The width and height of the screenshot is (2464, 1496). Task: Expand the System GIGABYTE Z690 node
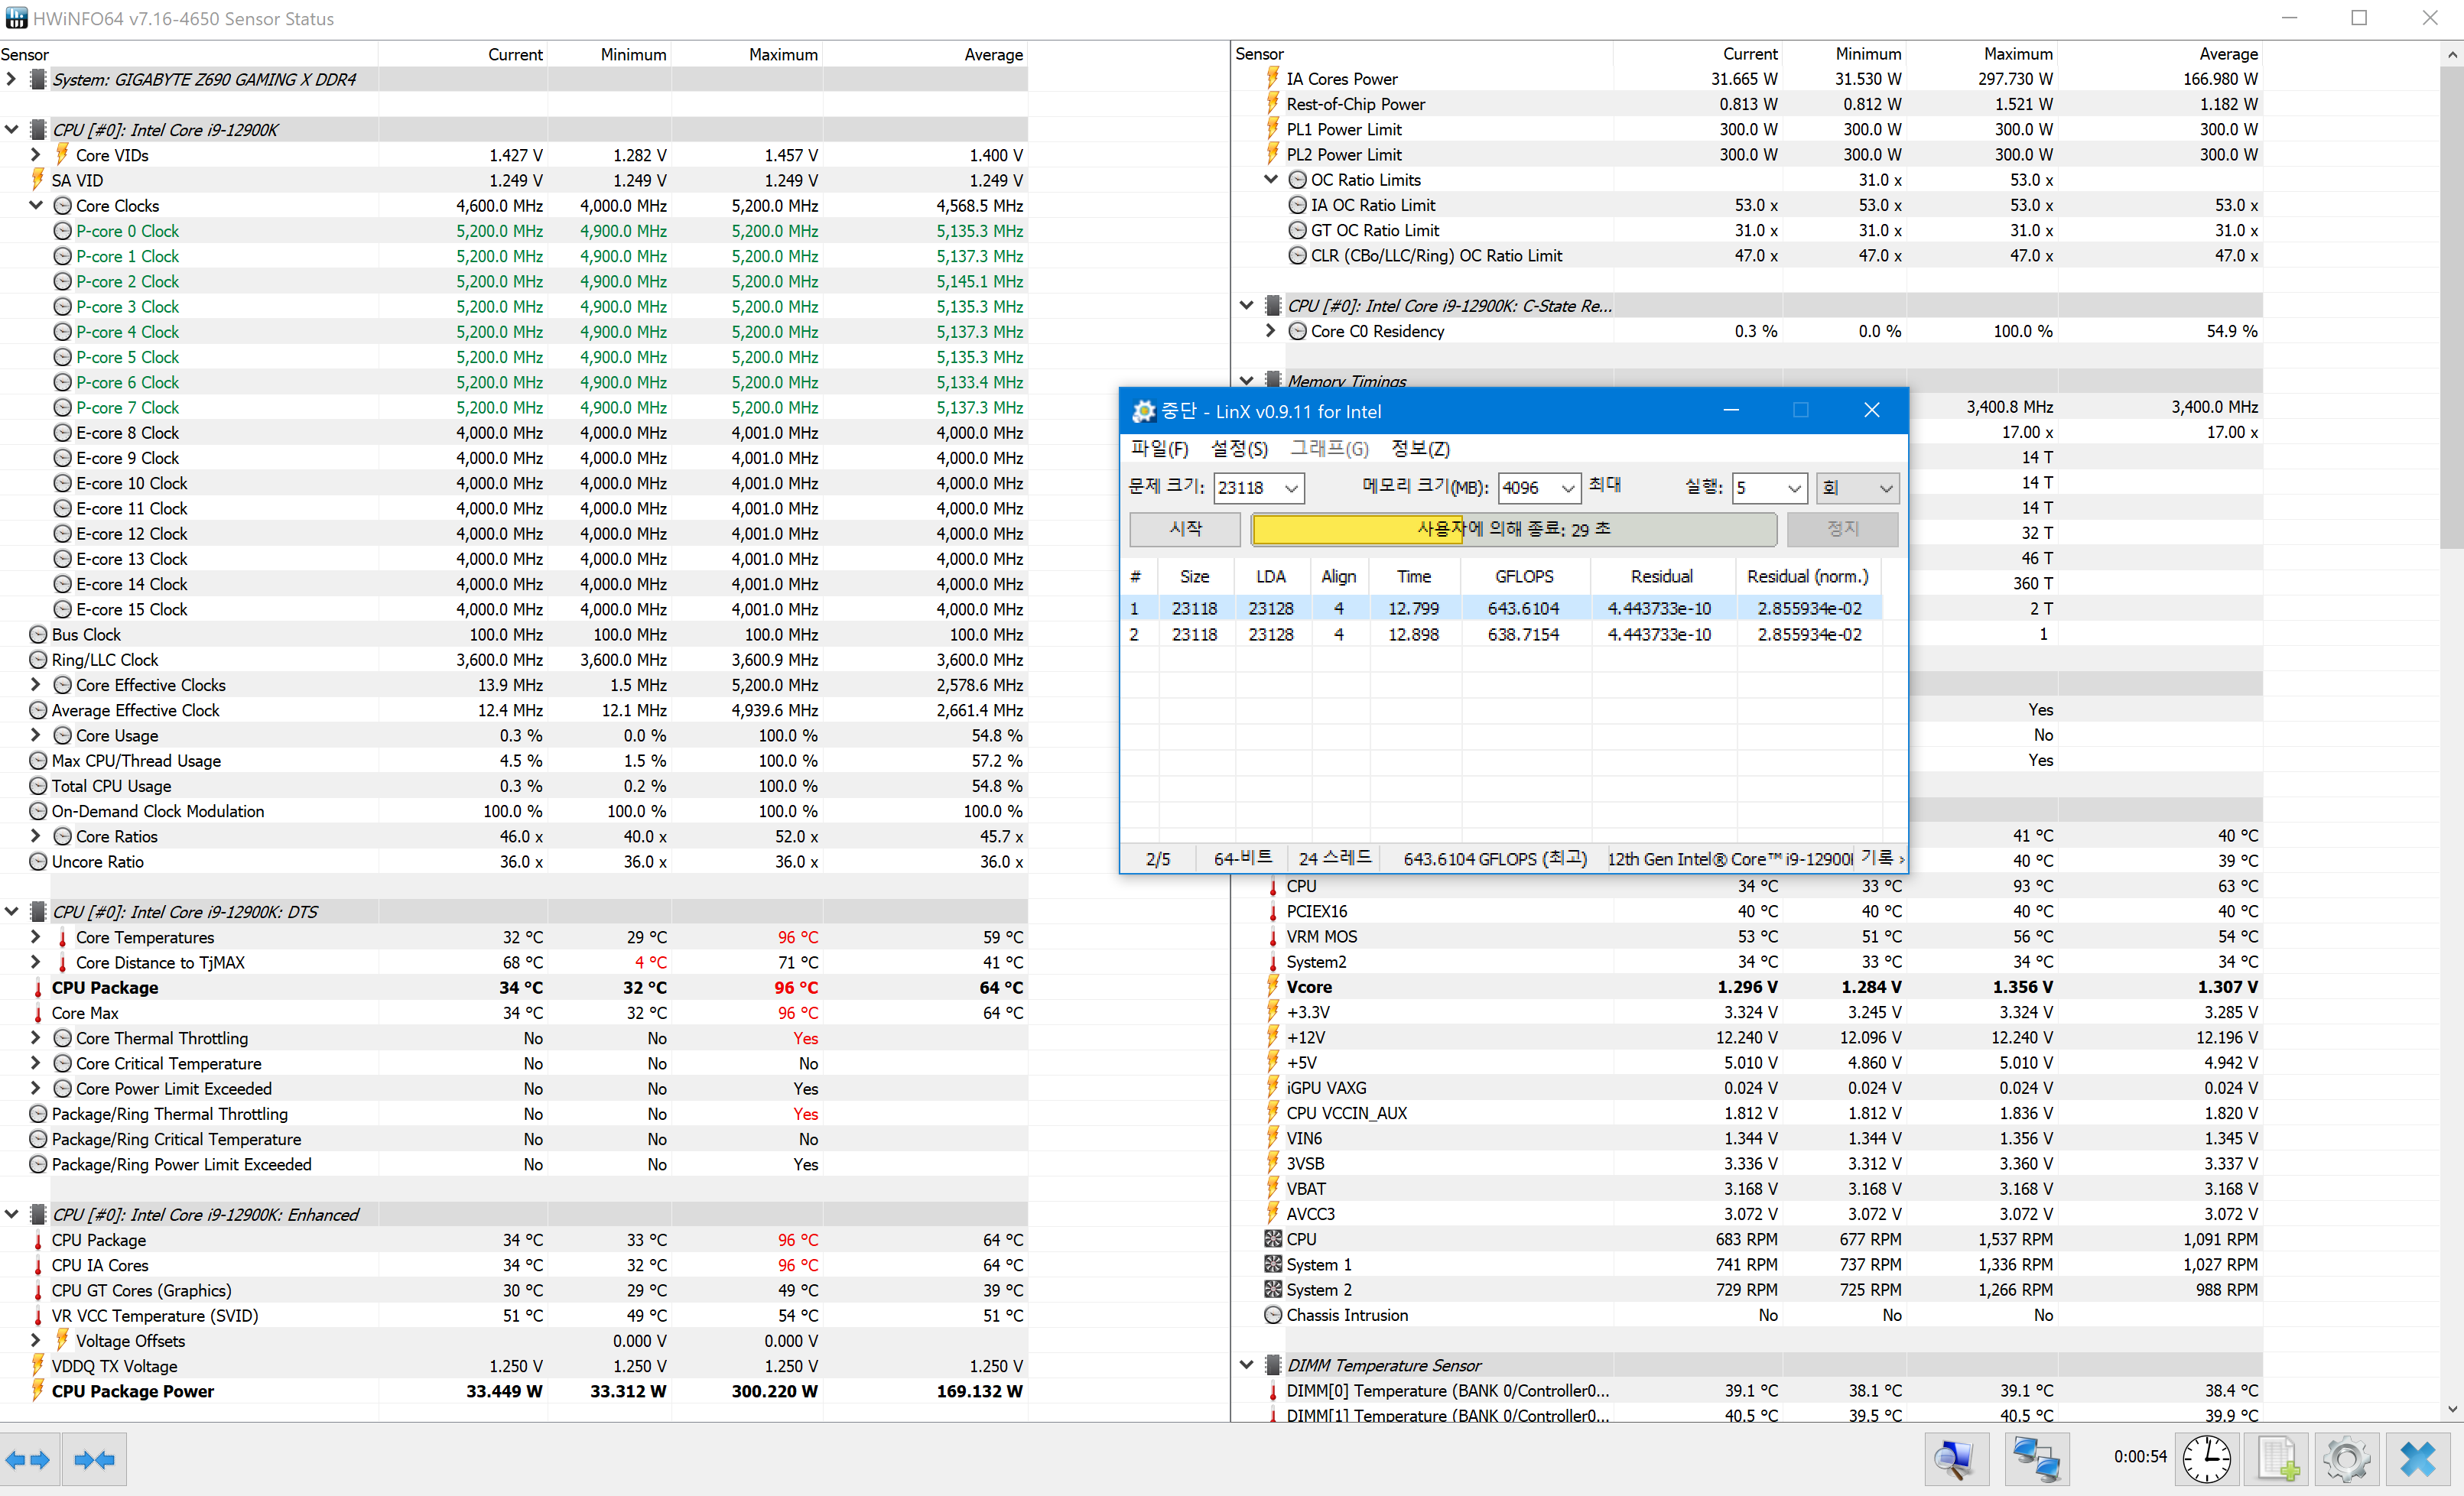tap(11, 79)
